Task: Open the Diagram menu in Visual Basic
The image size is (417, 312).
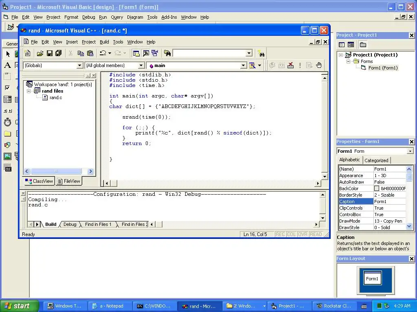Action: [135, 17]
